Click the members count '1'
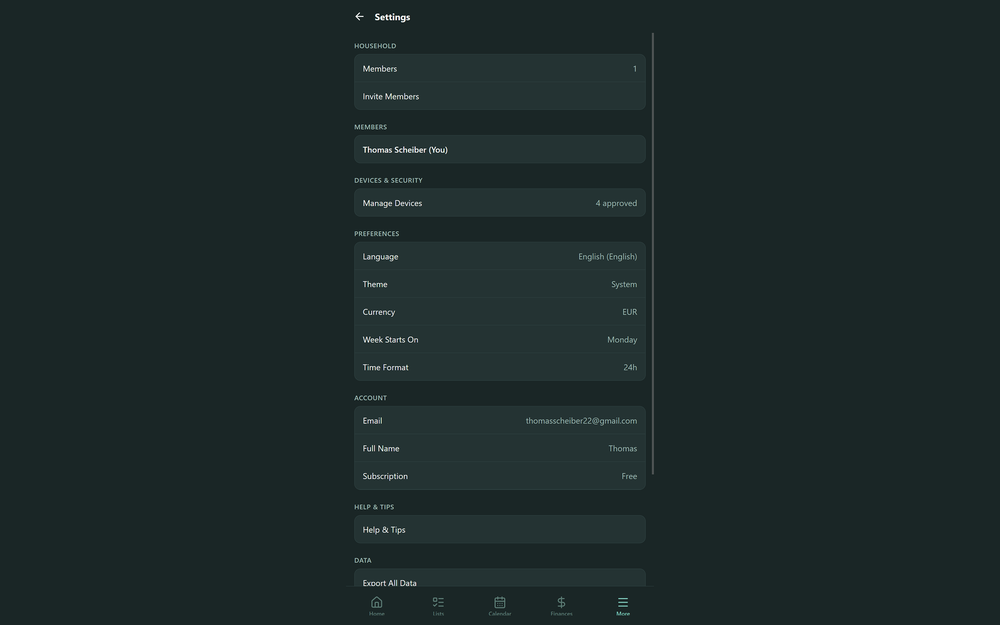Screen dimensions: 1000x625 tap(635, 69)
